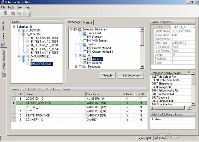Screen dimensions: 199x142
Task: Uncheck the Misc folder checkbox
Action: tap(80, 55)
